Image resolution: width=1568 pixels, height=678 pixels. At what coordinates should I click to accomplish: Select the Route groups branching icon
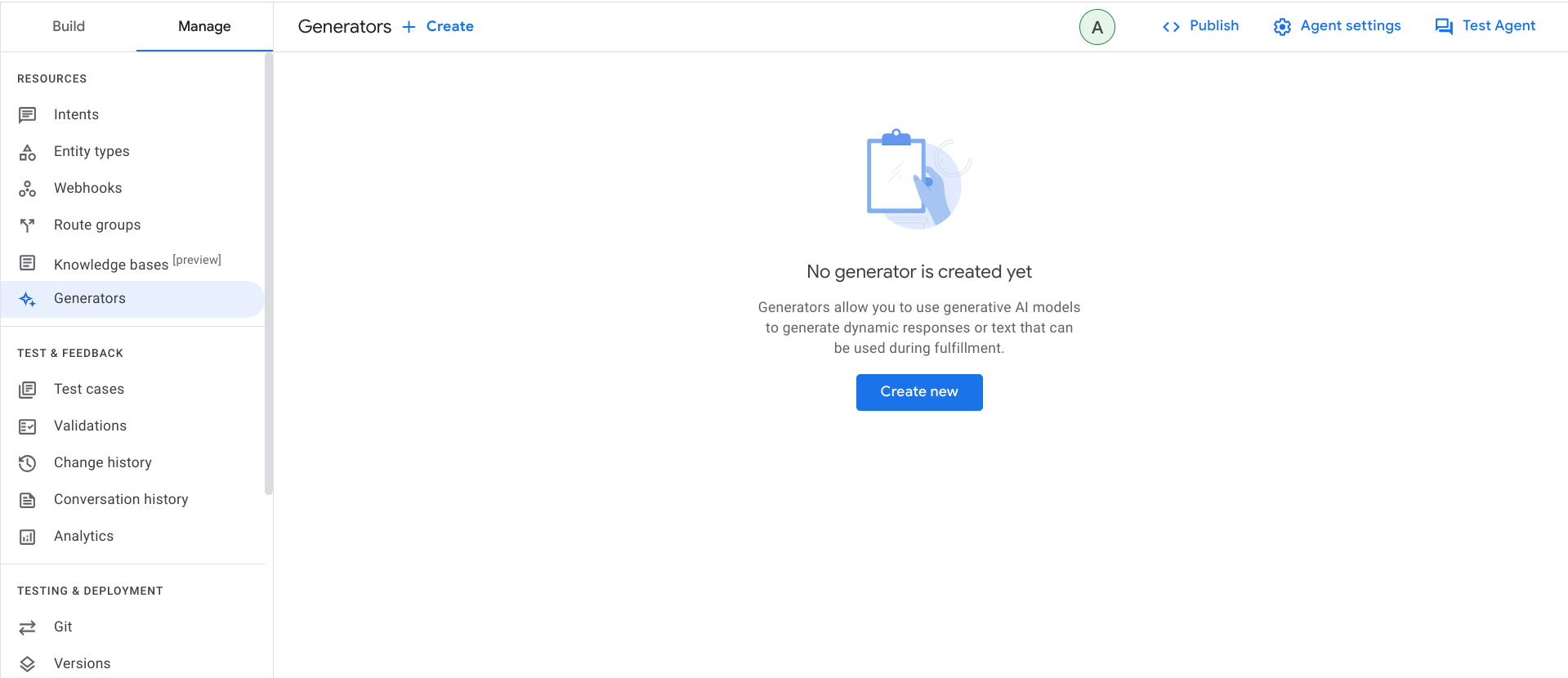click(27, 225)
